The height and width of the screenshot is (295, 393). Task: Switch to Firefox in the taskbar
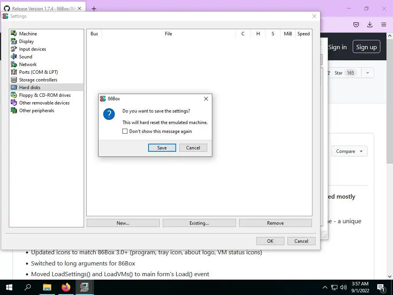pos(66,287)
